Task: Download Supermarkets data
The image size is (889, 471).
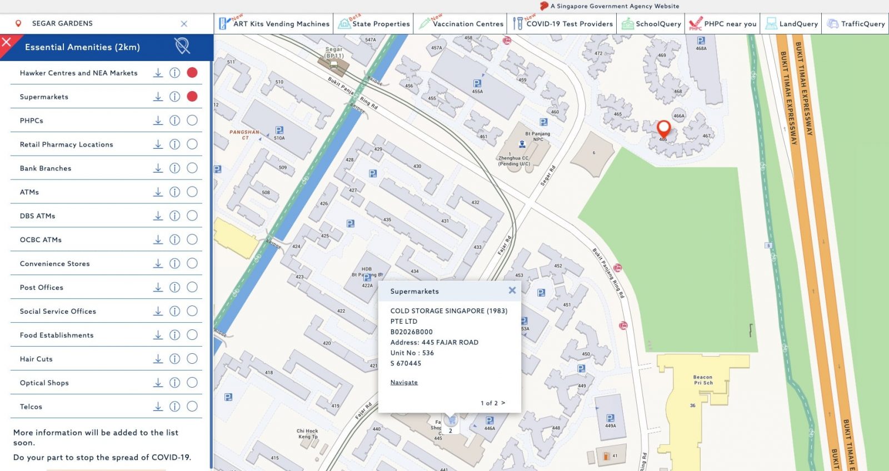Action: 158,97
